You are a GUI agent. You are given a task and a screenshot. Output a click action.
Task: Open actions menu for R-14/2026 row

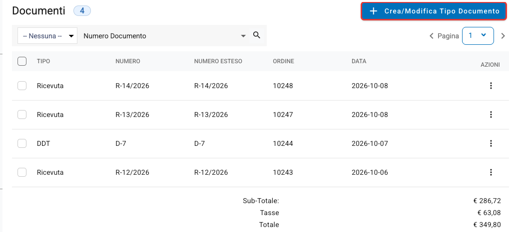click(491, 86)
